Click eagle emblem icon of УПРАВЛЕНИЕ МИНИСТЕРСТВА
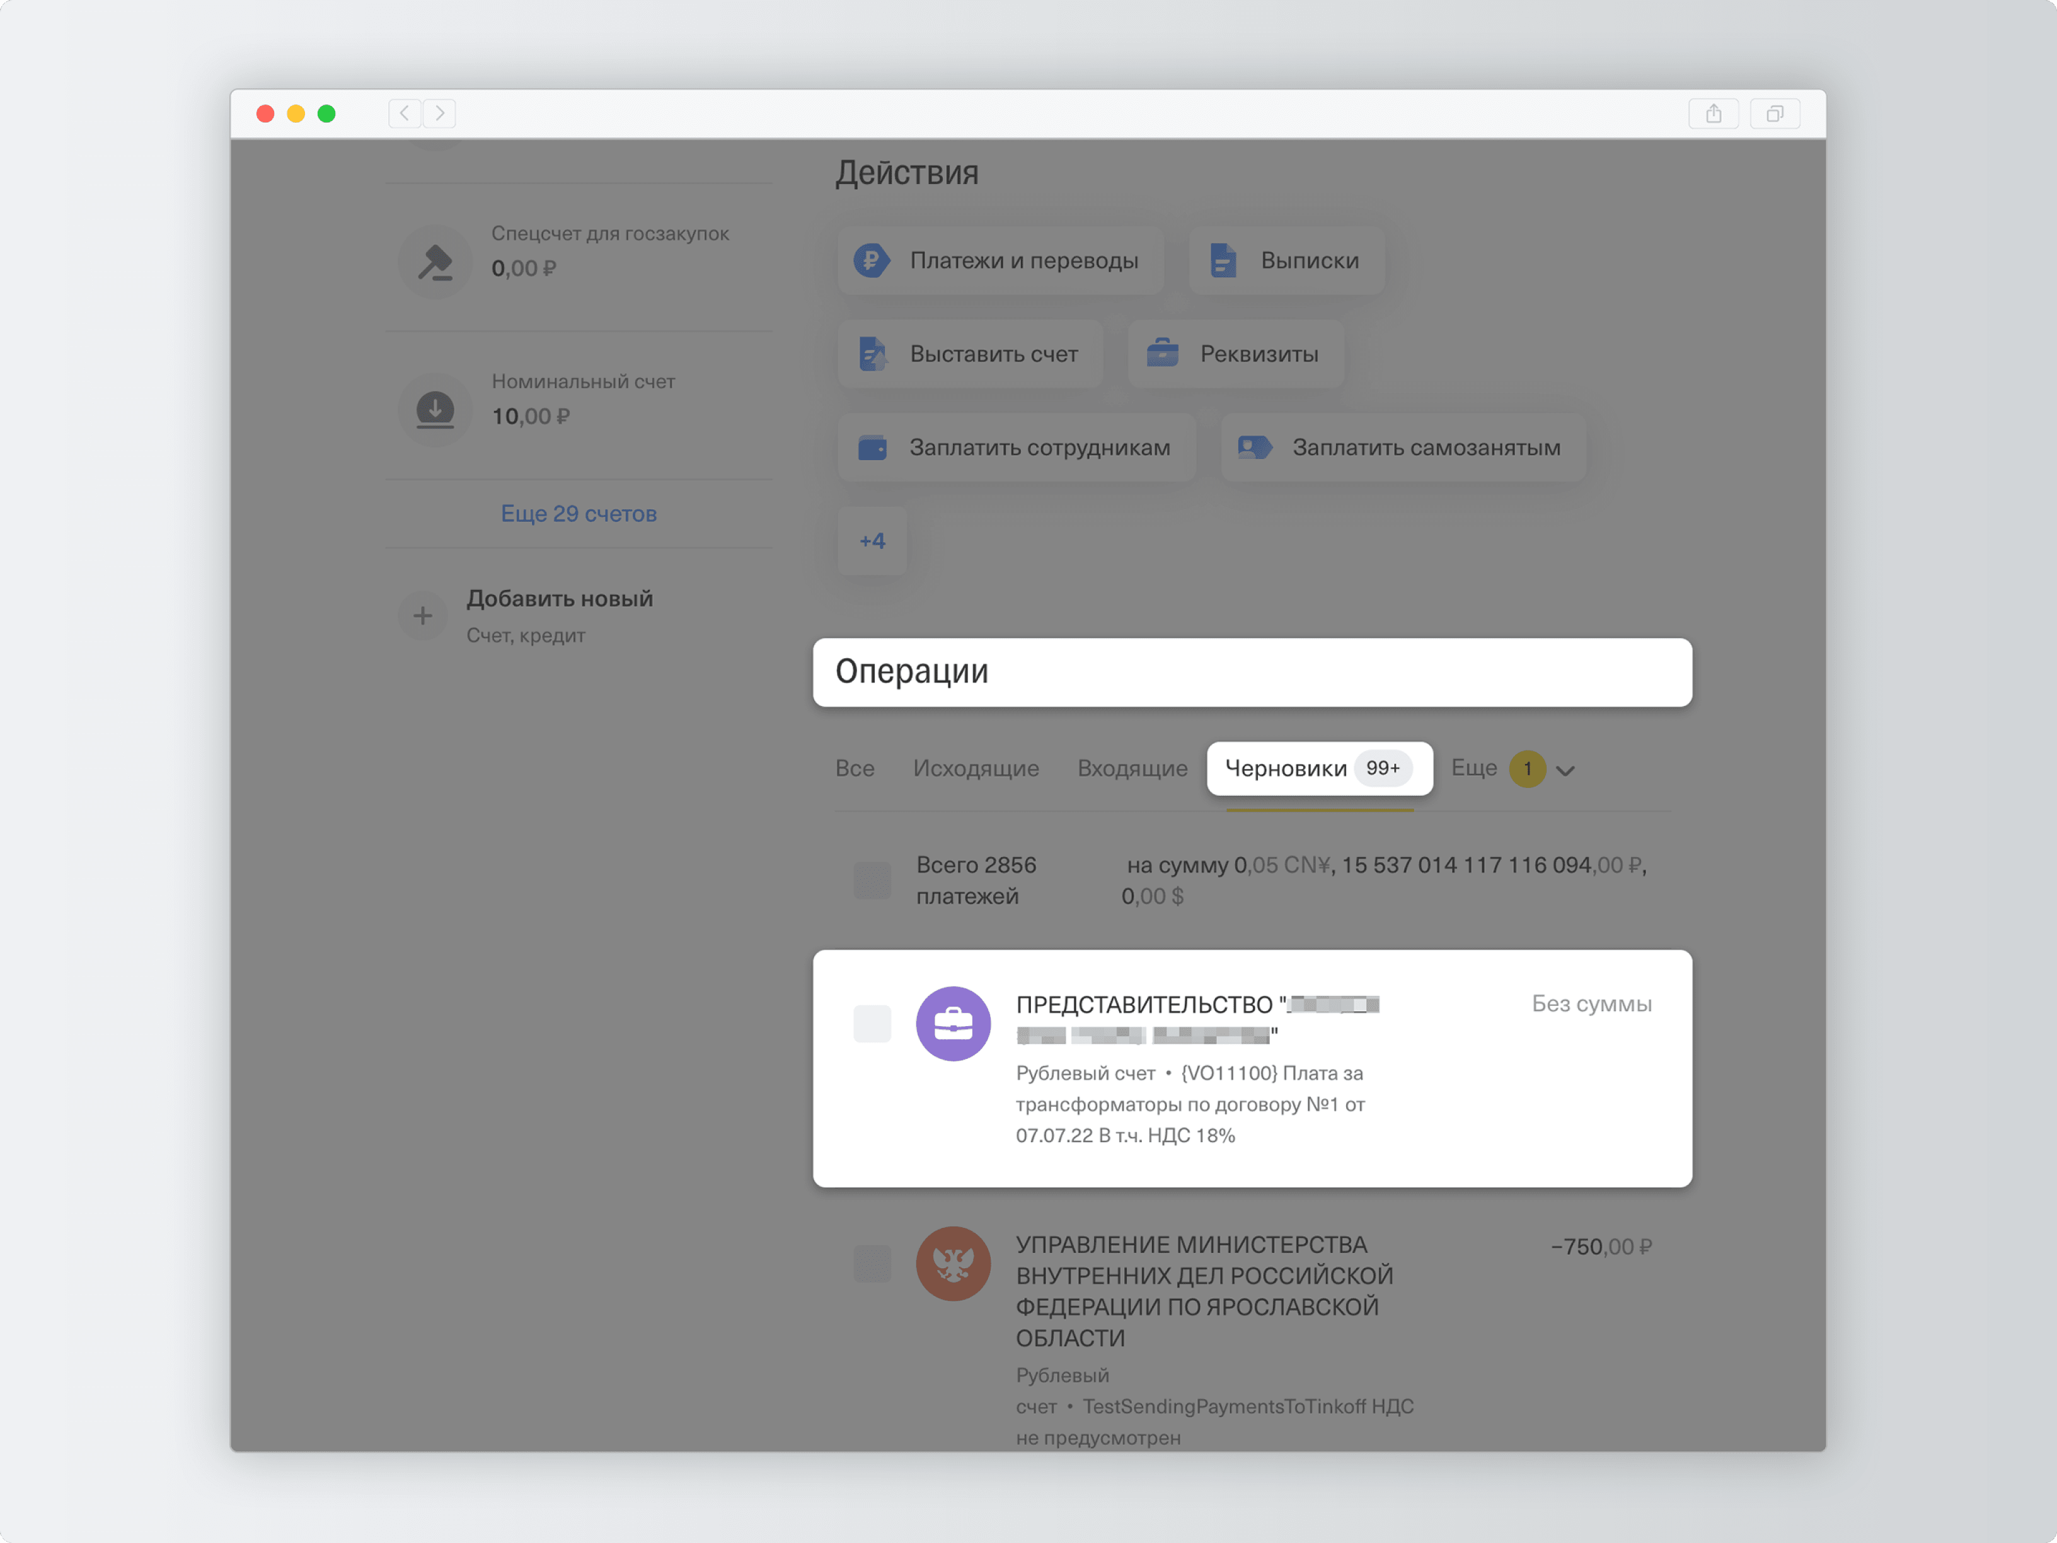Viewport: 2057px width, 1543px height. (x=952, y=1263)
